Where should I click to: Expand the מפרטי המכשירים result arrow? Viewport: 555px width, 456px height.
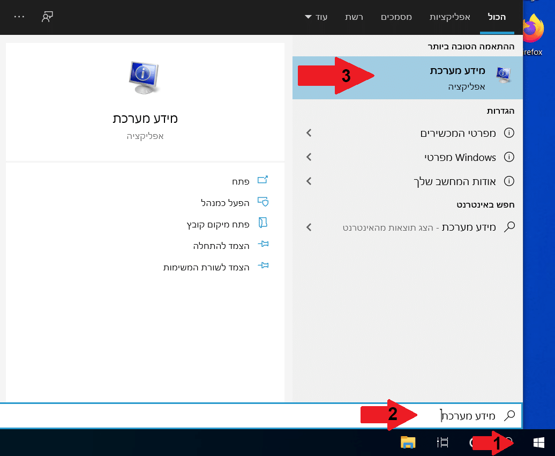click(309, 133)
